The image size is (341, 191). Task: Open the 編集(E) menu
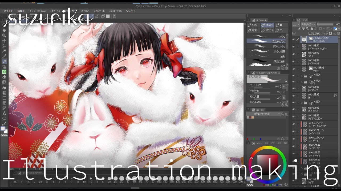tap(21, 11)
